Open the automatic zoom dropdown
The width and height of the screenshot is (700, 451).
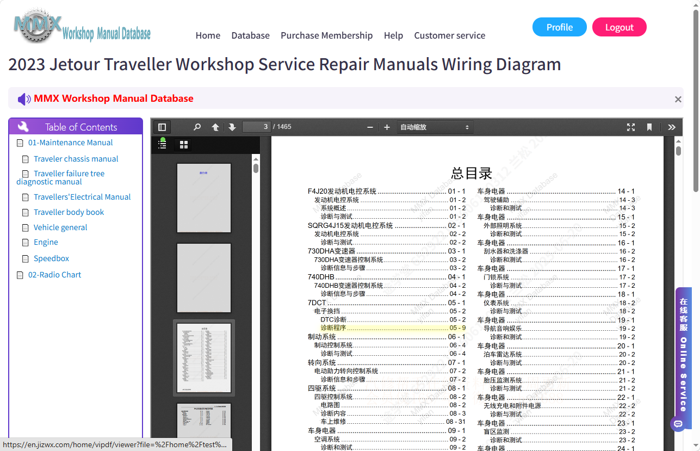coord(435,127)
